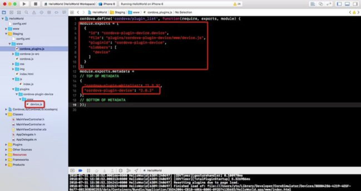Toggle breakpoints activation in debug bar

pos(80,170)
